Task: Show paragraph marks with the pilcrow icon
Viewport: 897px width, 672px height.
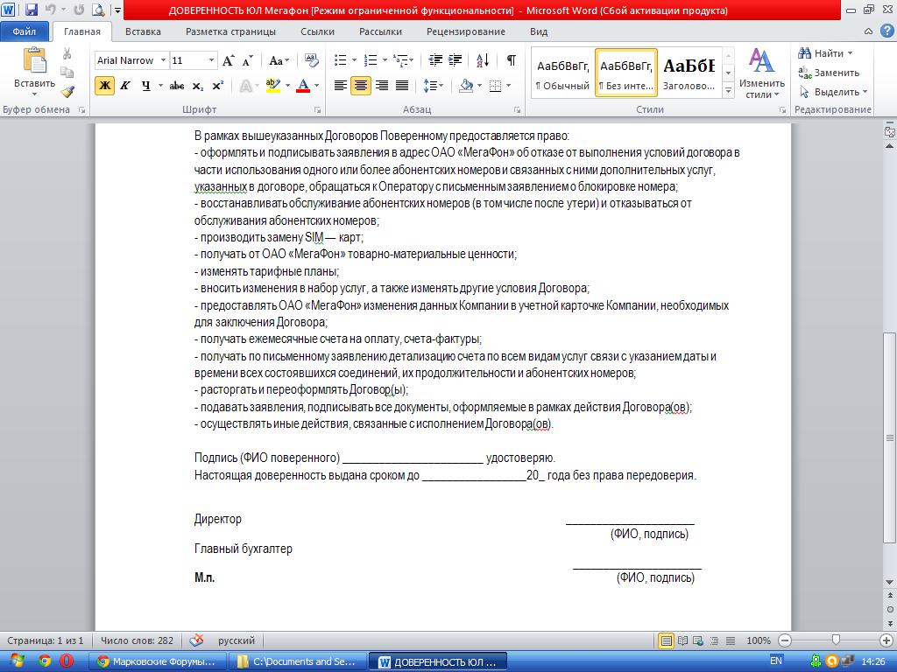Action: 511,60
